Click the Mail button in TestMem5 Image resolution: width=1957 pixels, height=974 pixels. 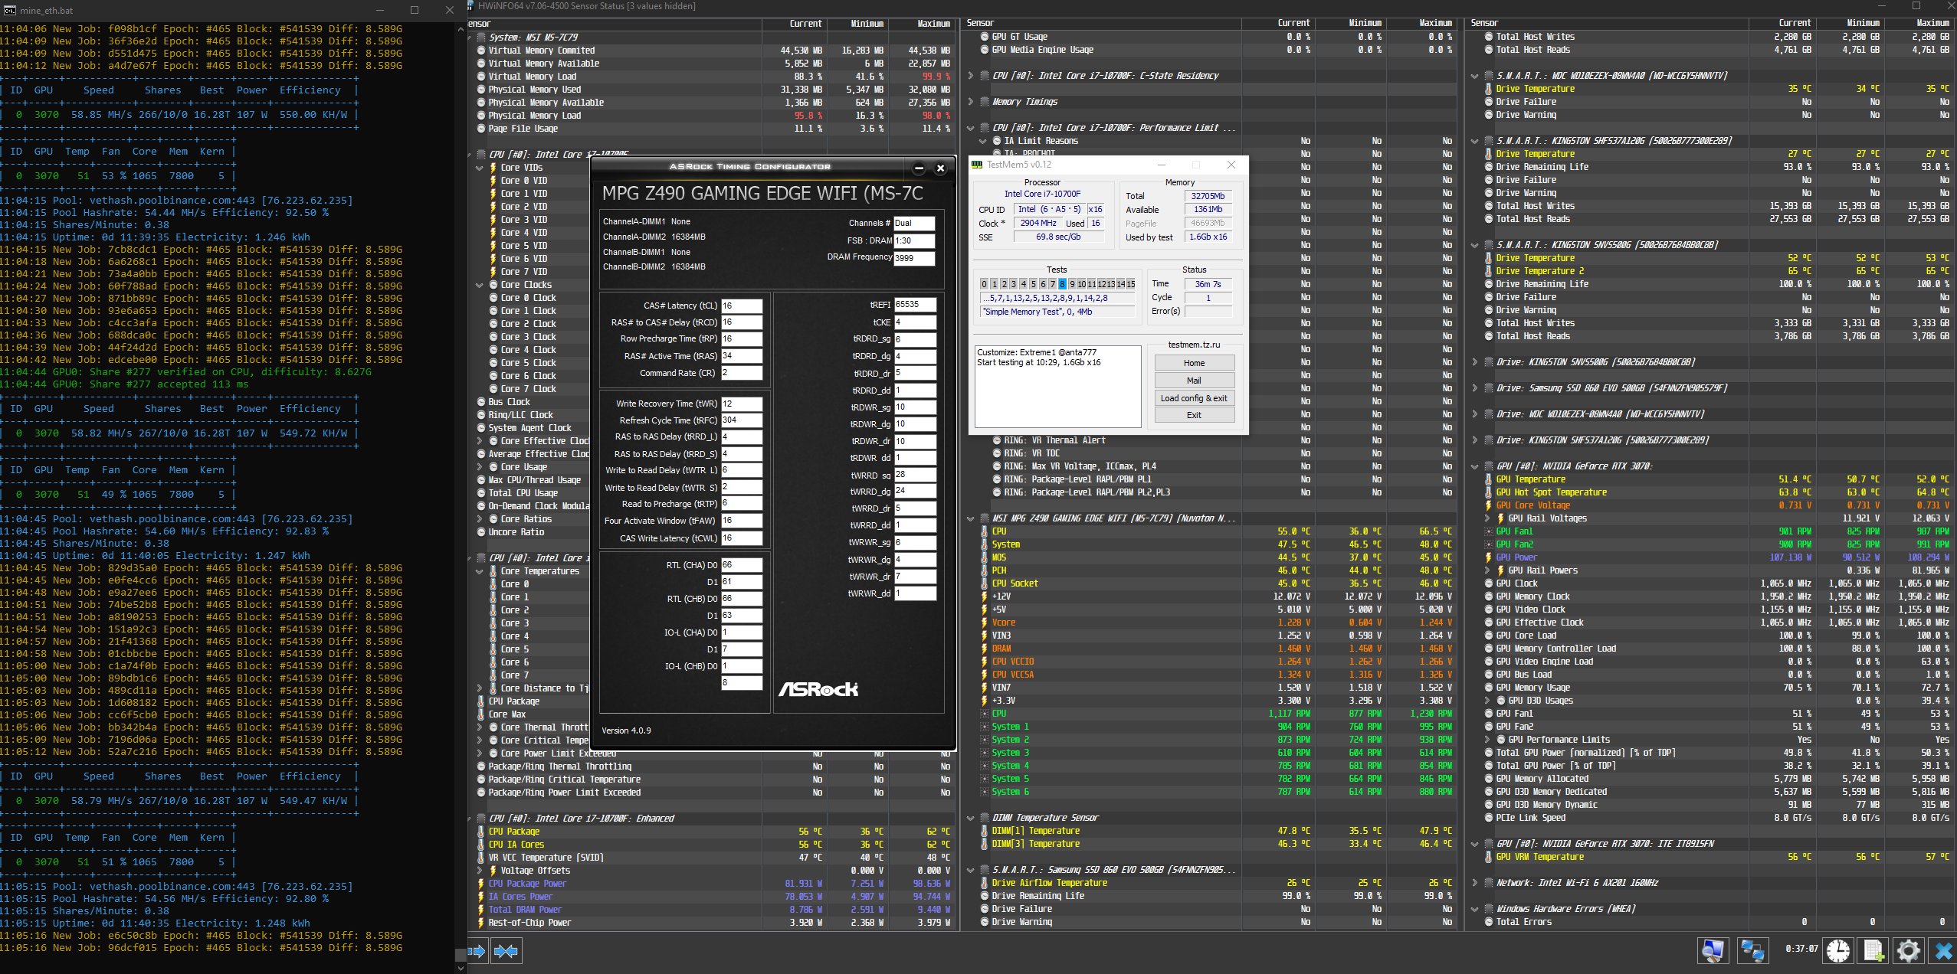click(1194, 381)
